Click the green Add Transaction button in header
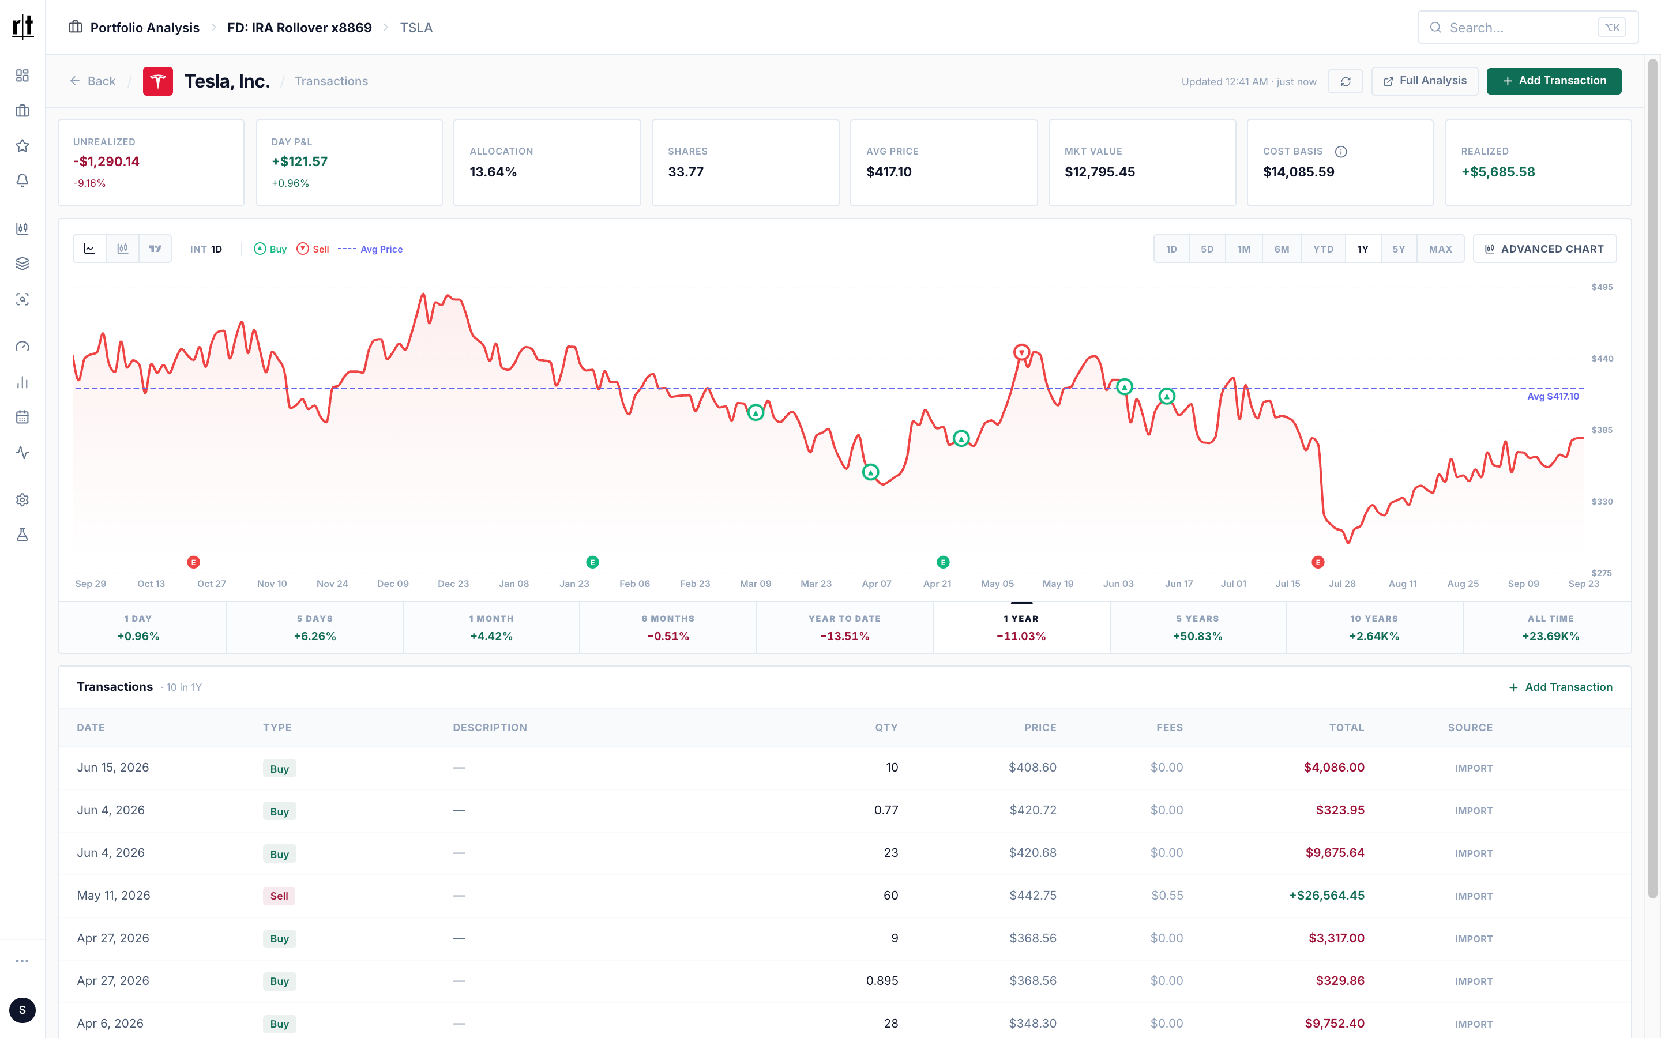The height and width of the screenshot is (1038, 1661). tap(1554, 81)
